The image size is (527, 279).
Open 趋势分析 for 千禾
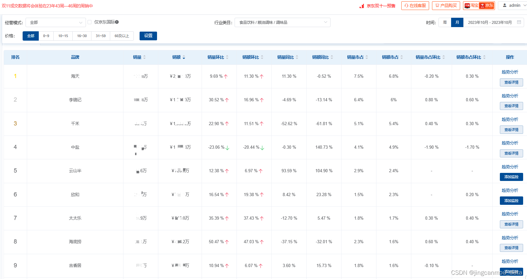(x=510, y=119)
